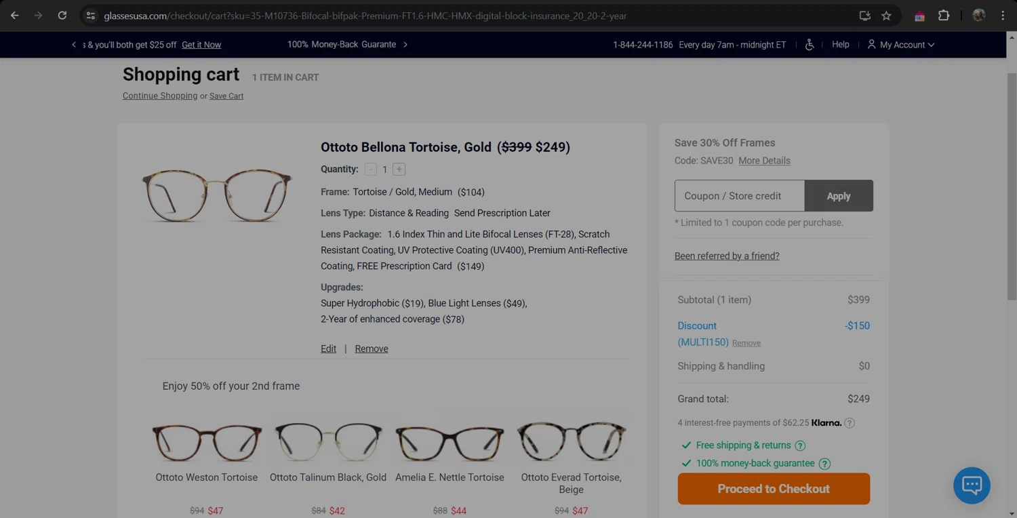Show previous promo banner message

point(74,45)
